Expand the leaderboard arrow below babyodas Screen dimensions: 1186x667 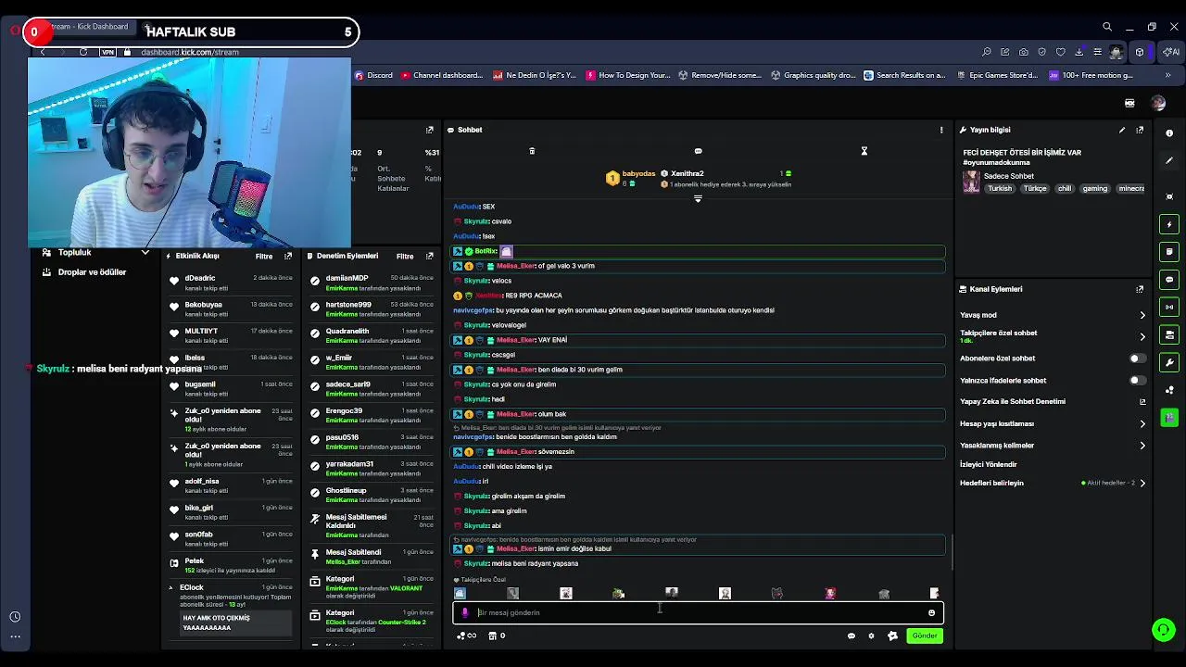pyautogui.click(x=698, y=198)
